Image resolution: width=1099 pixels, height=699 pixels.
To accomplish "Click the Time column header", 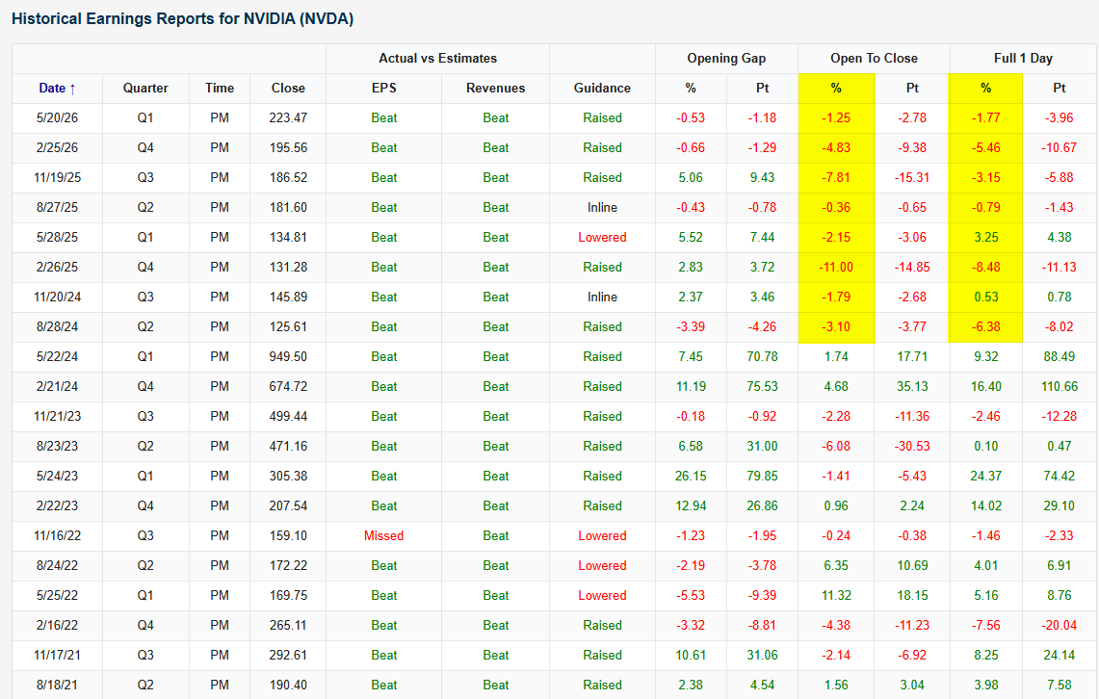I will 220,89.
